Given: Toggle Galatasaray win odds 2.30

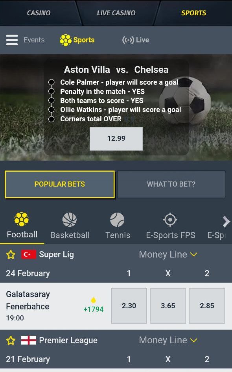Looking at the screenshot, I should pyautogui.click(x=129, y=306).
